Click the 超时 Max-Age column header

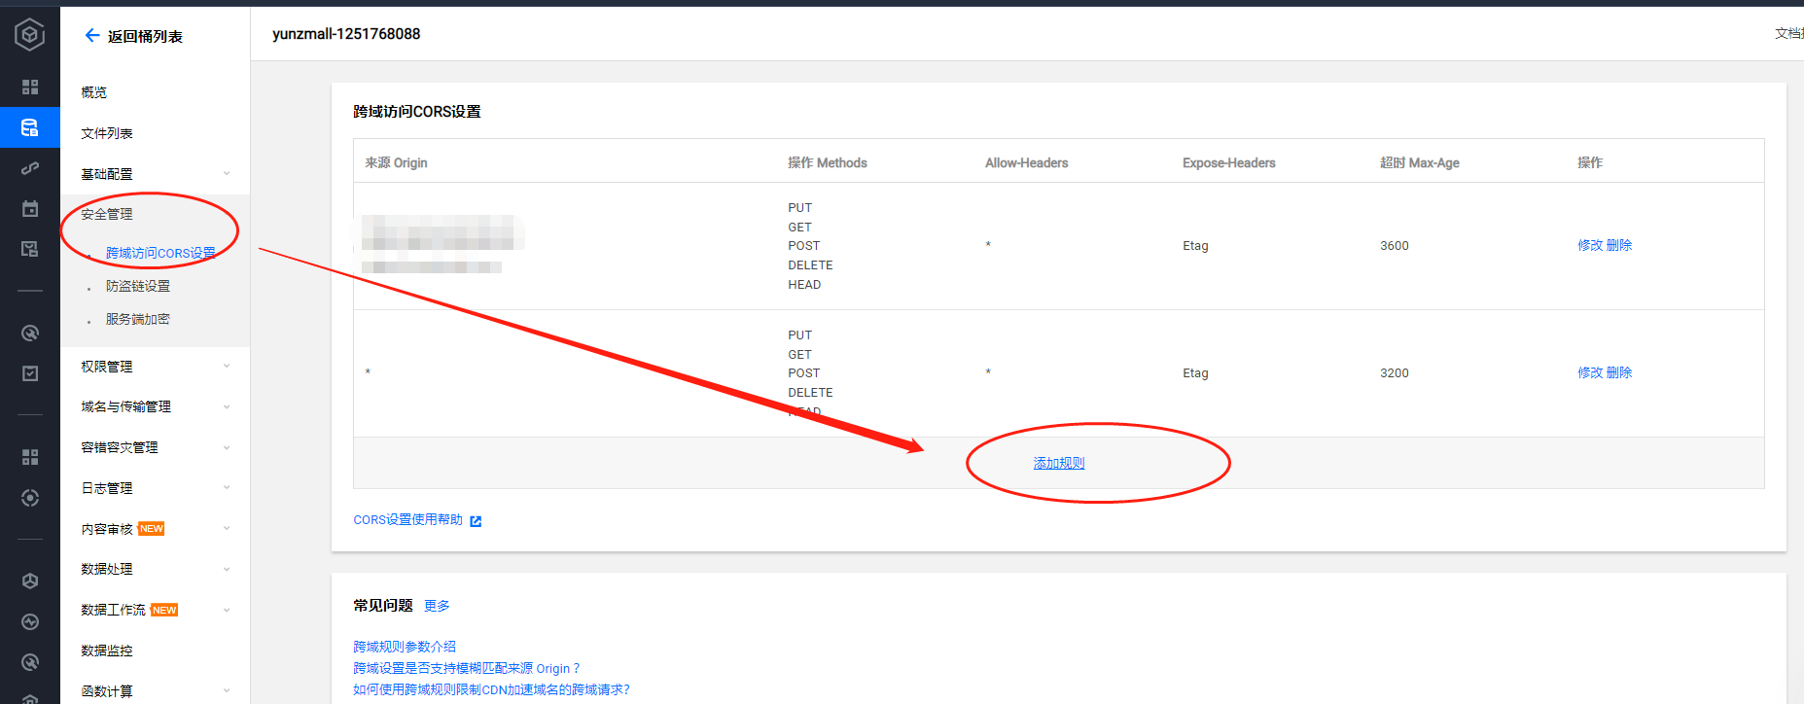click(x=1420, y=162)
